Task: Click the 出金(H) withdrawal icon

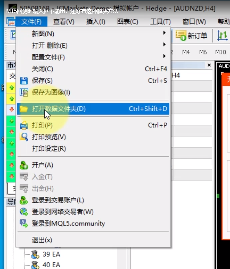Action: (24, 189)
